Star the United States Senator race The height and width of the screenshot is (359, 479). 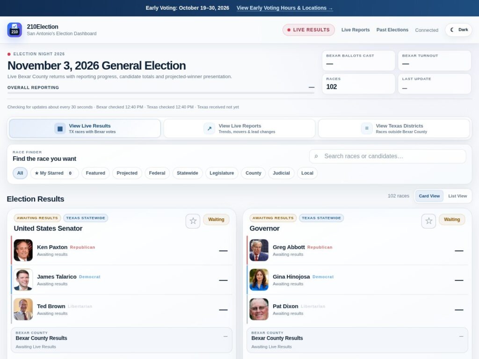pyautogui.click(x=193, y=221)
